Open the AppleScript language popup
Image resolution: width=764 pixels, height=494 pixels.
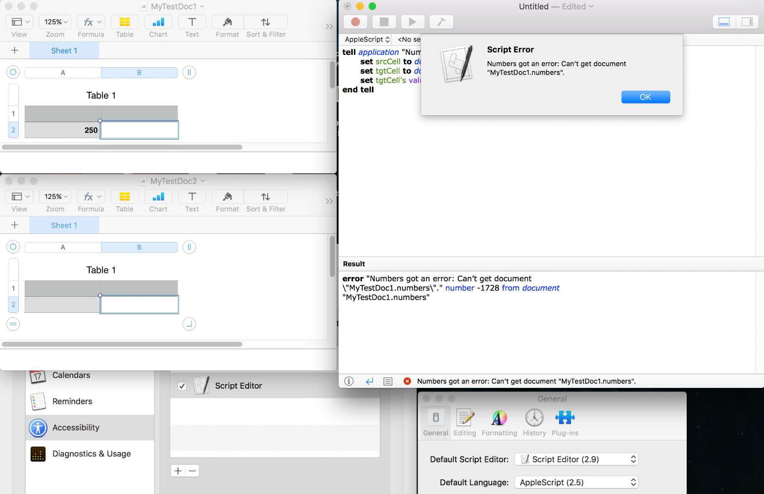click(367, 39)
